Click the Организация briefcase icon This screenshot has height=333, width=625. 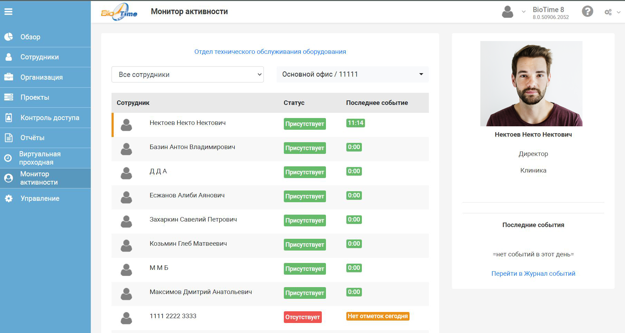coord(9,77)
